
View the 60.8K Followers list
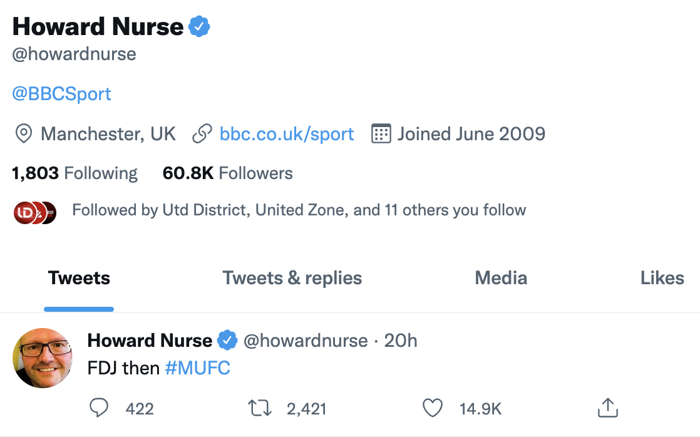coord(227,173)
